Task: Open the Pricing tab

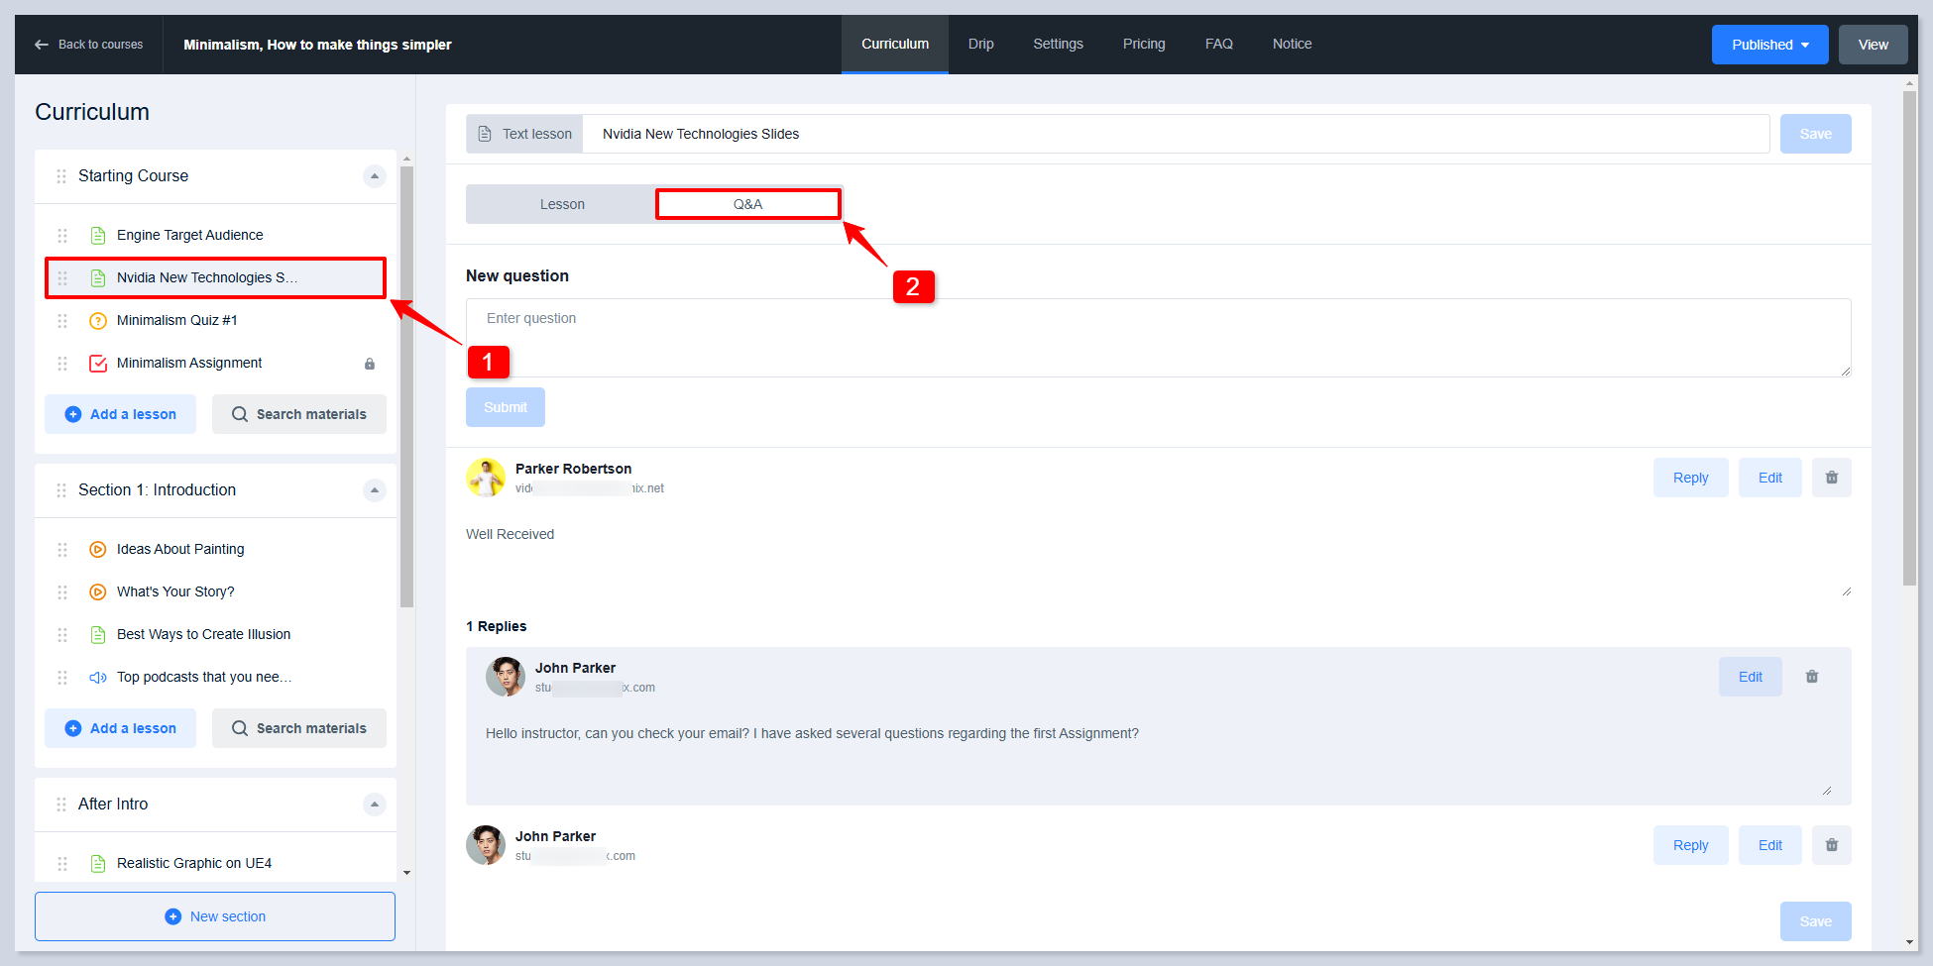Action: [1143, 45]
